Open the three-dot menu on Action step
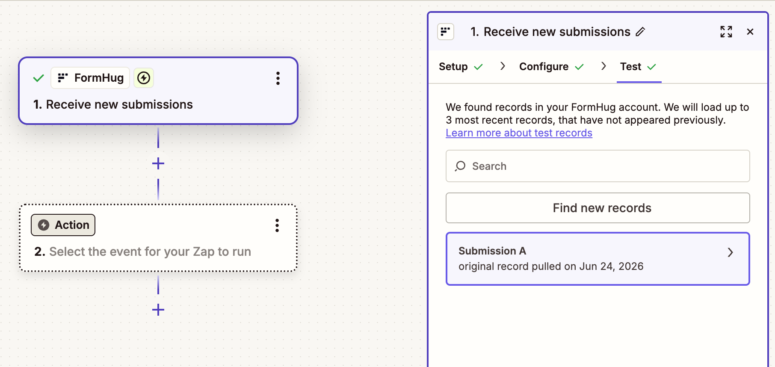This screenshot has height=367, width=775. (277, 225)
